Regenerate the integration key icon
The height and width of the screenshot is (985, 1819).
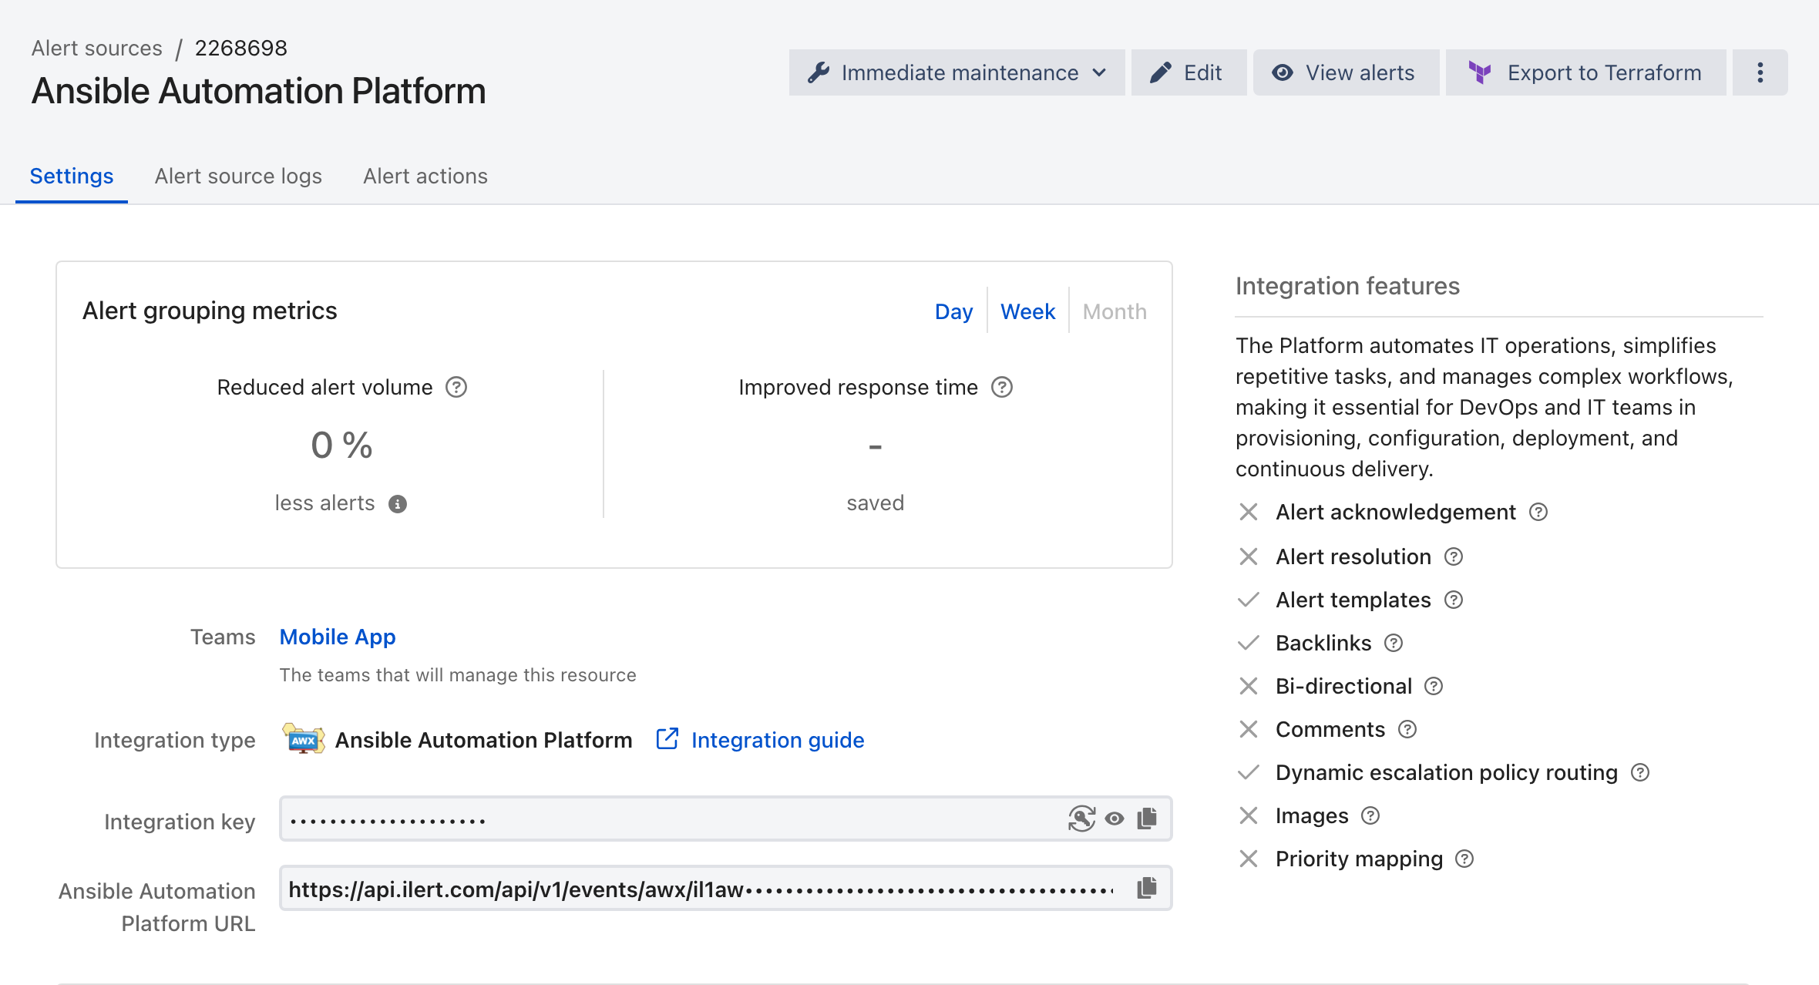click(x=1081, y=819)
